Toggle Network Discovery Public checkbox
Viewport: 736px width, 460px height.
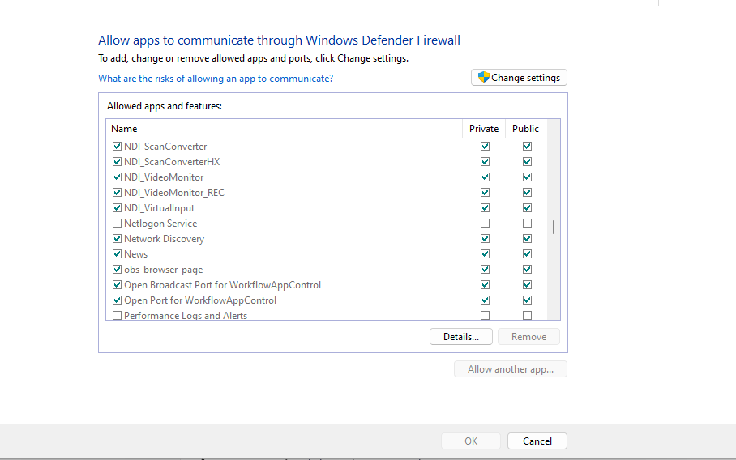(527, 239)
